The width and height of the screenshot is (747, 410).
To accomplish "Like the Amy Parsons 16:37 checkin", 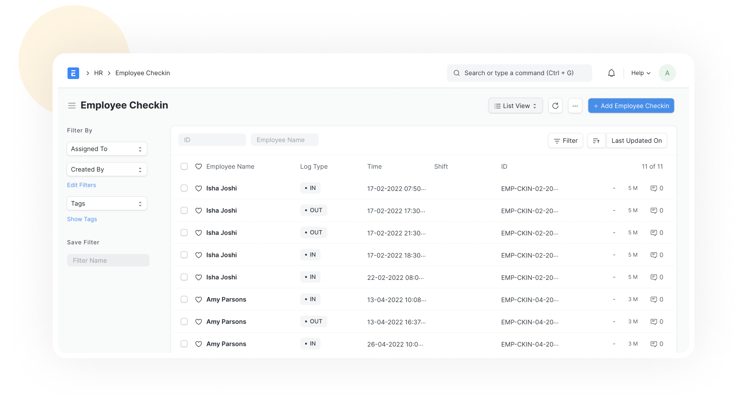I will click(199, 322).
